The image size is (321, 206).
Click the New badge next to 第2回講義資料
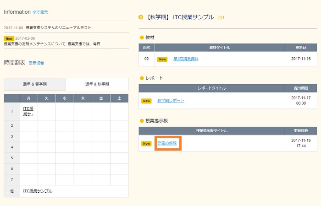[x=162, y=59]
